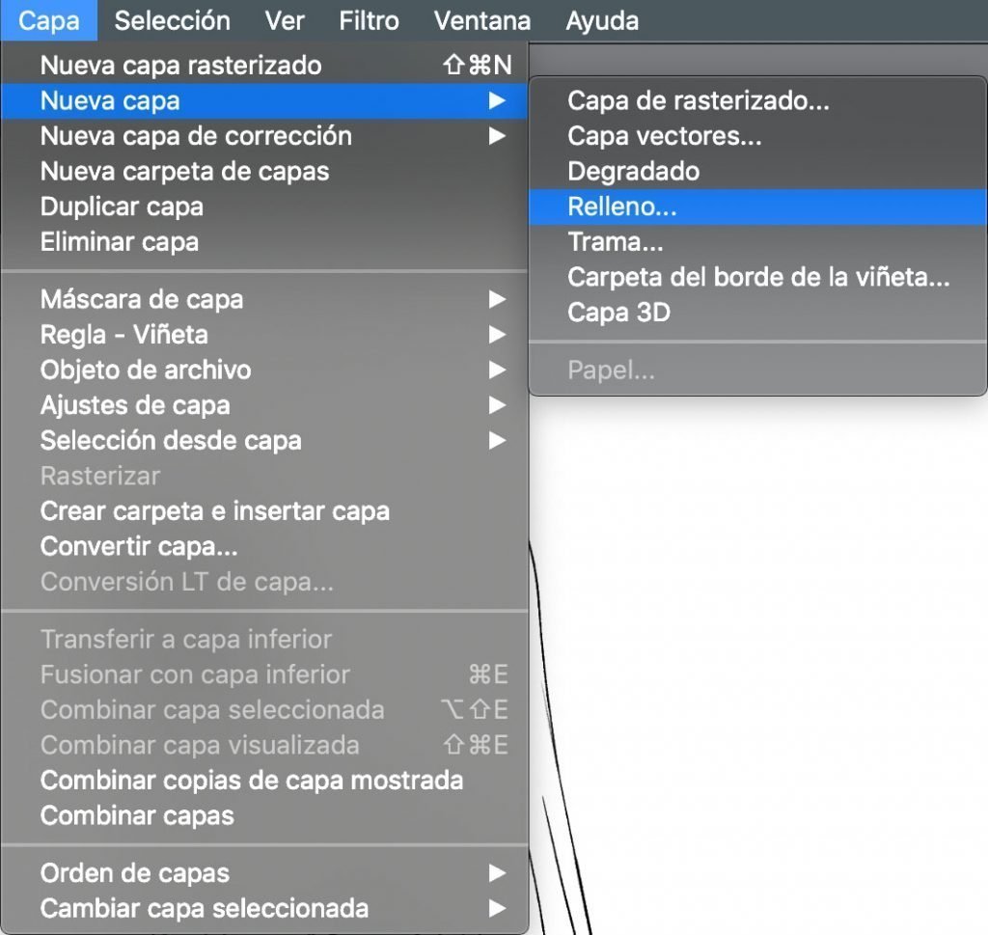Open Regla - Viñeta submenu
988x935 pixels.
[264, 335]
